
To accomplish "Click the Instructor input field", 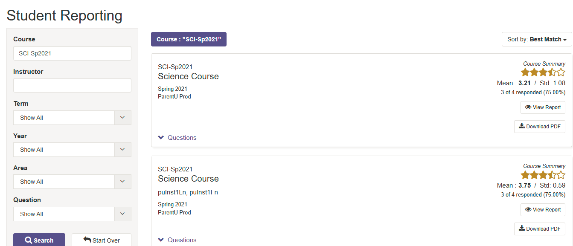I will pos(72,85).
